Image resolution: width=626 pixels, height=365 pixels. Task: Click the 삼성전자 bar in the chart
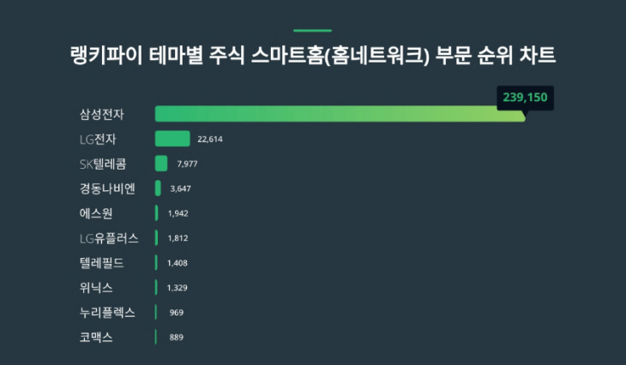pyautogui.click(x=340, y=114)
